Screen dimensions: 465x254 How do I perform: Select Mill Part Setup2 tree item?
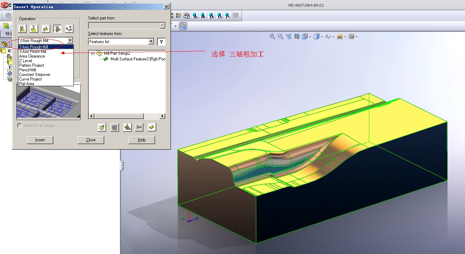113,53
